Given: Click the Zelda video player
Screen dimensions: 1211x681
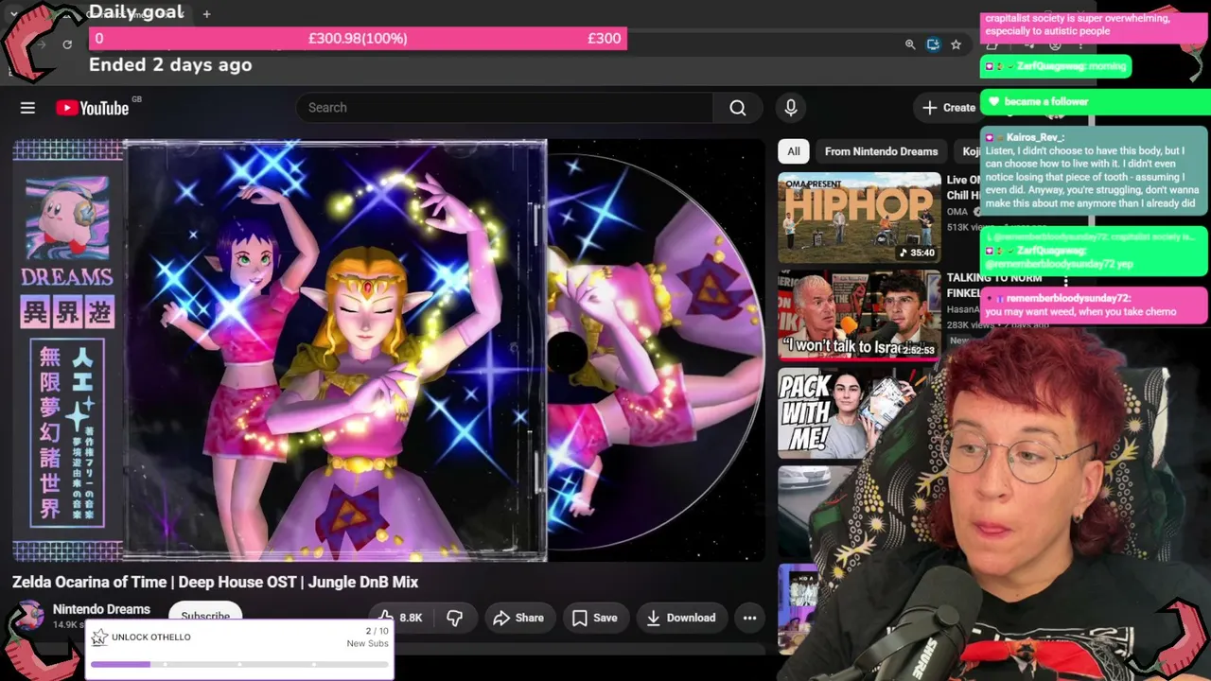Looking at the screenshot, I should click(x=389, y=351).
